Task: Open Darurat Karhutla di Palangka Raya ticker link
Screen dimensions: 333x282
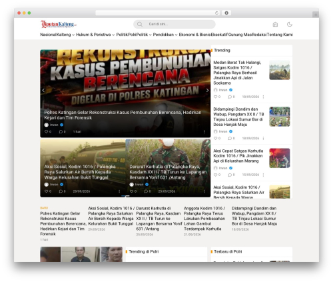Action: [x=159, y=219]
